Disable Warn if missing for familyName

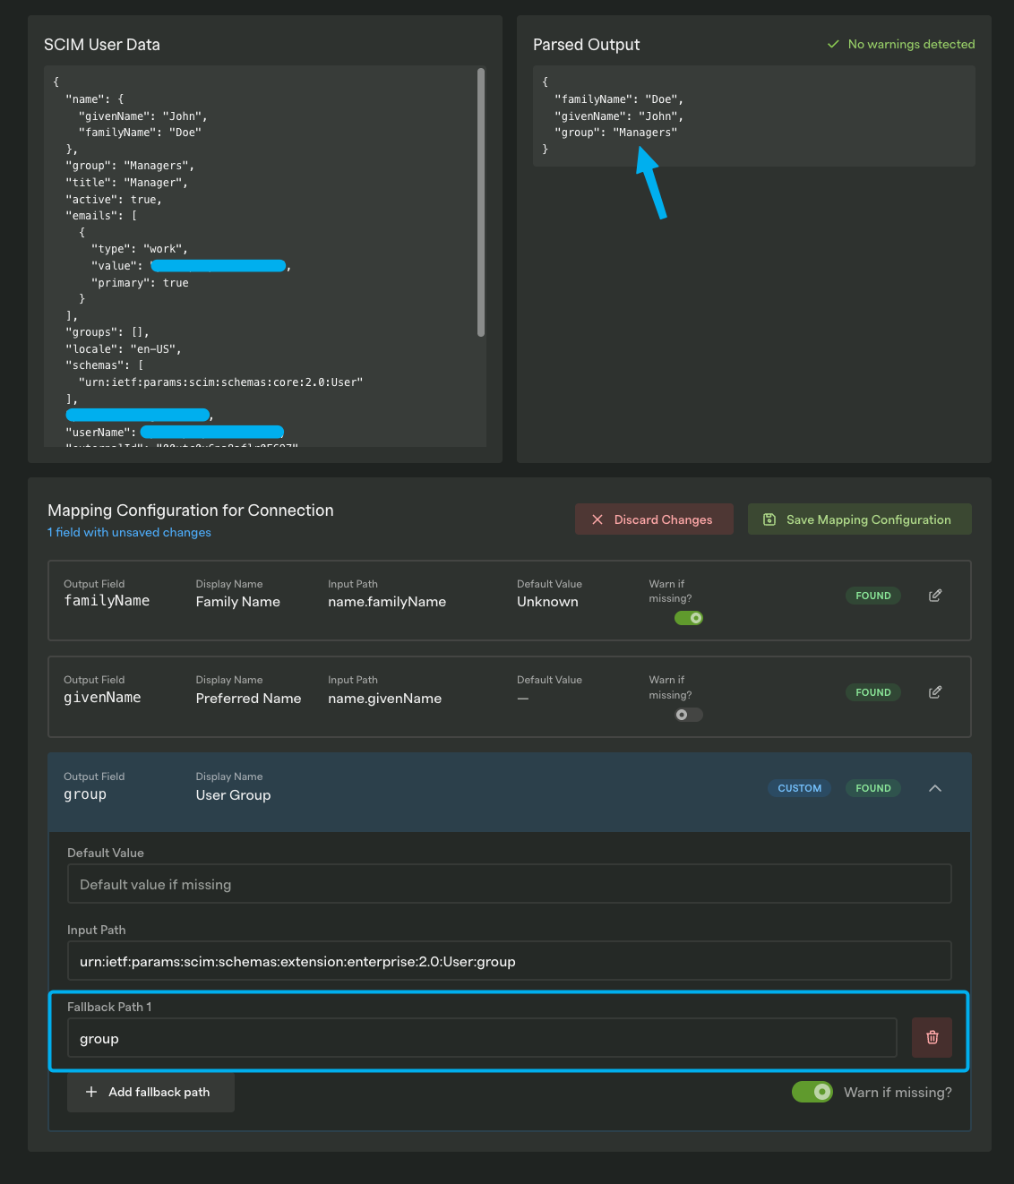(x=688, y=617)
